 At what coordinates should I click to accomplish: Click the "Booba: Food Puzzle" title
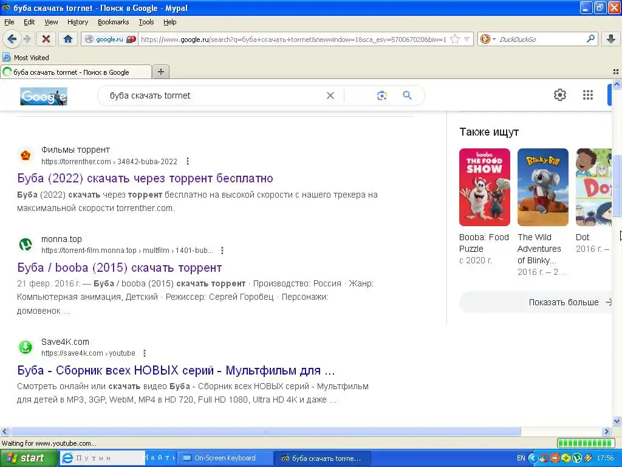[484, 243]
